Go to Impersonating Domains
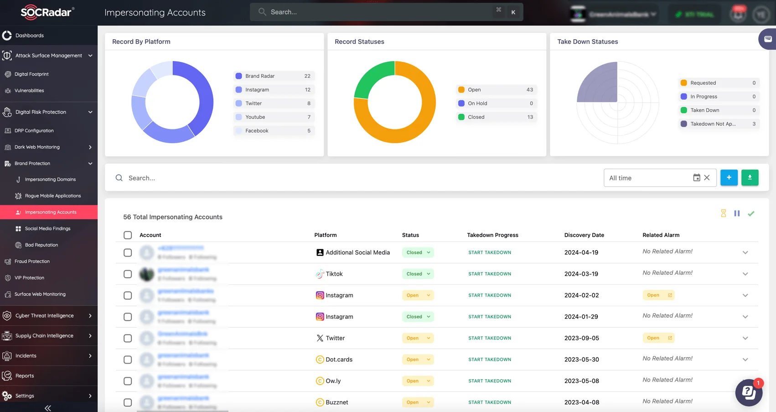This screenshot has width=776, height=412. (50, 180)
